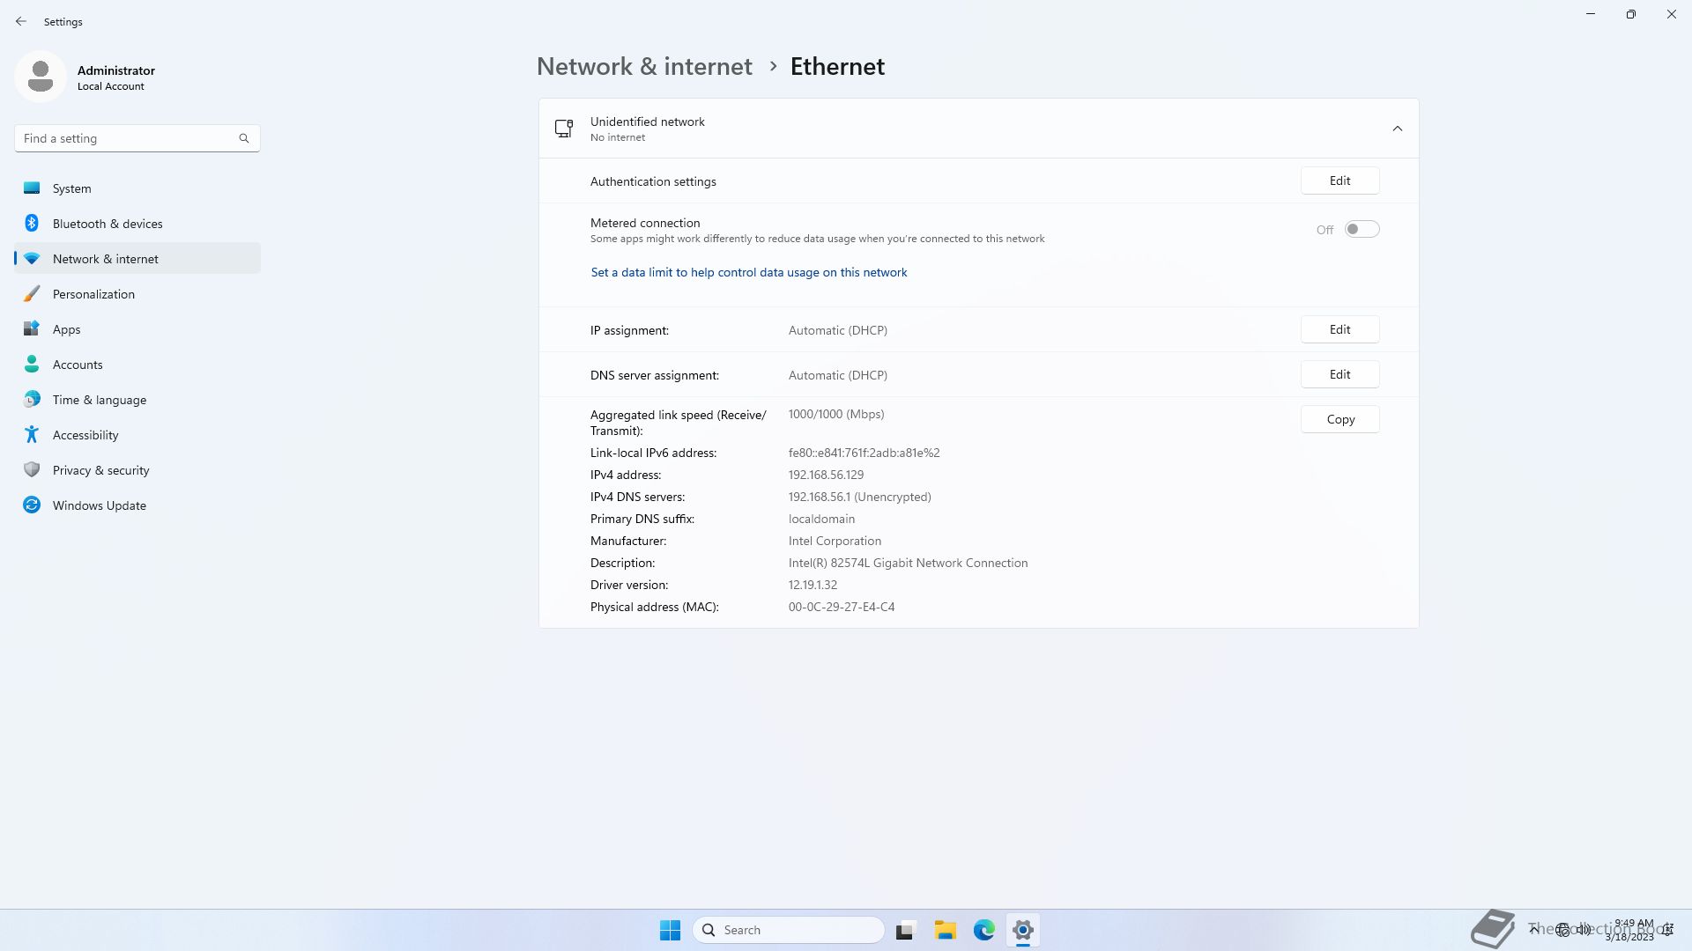Image resolution: width=1692 pixels, height=951 pixels.
Task: Copy the network properties
Action: 1339,419
